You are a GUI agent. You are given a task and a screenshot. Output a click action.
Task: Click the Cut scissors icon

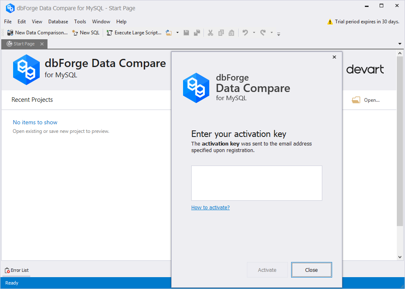210,33
